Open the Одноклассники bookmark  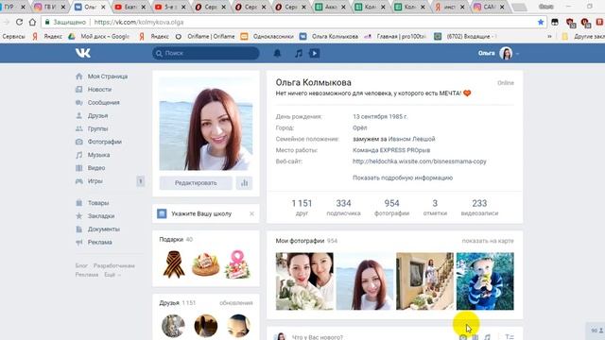[267, 36]
